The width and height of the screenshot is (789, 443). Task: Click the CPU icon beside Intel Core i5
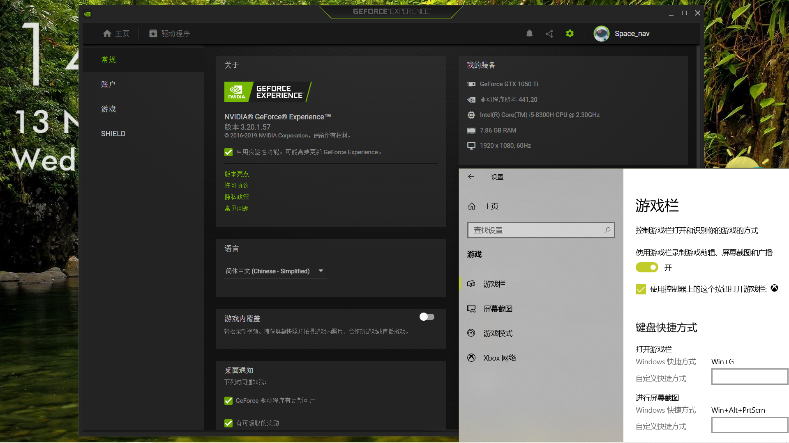pos(471,115)
